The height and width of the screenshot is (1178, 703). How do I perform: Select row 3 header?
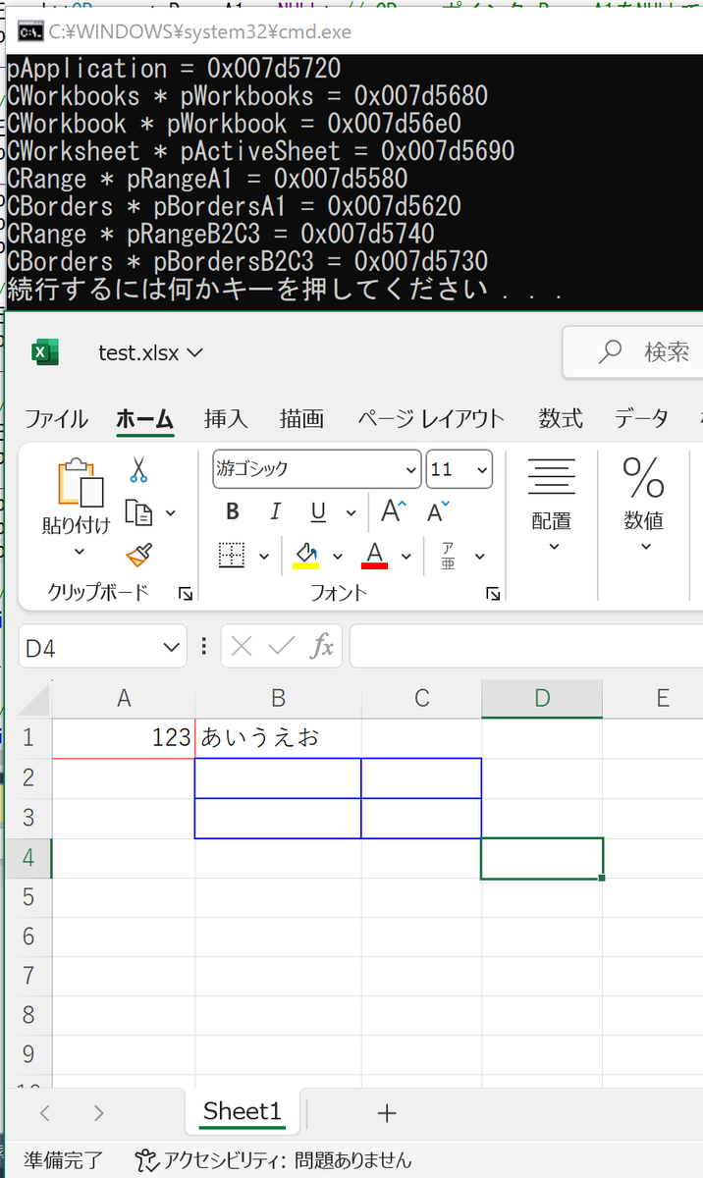coord(28,818)
